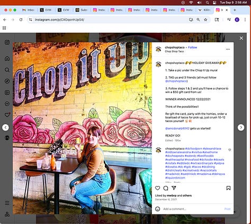251x224 pixels.
Task: Open install app icon in address bar
Action: click(x=191, y=20)
